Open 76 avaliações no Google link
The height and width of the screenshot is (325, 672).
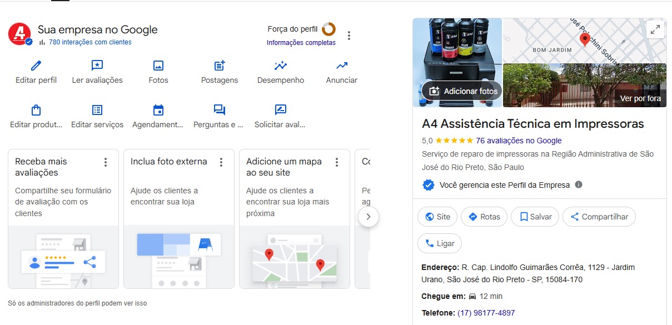(519, 141)
